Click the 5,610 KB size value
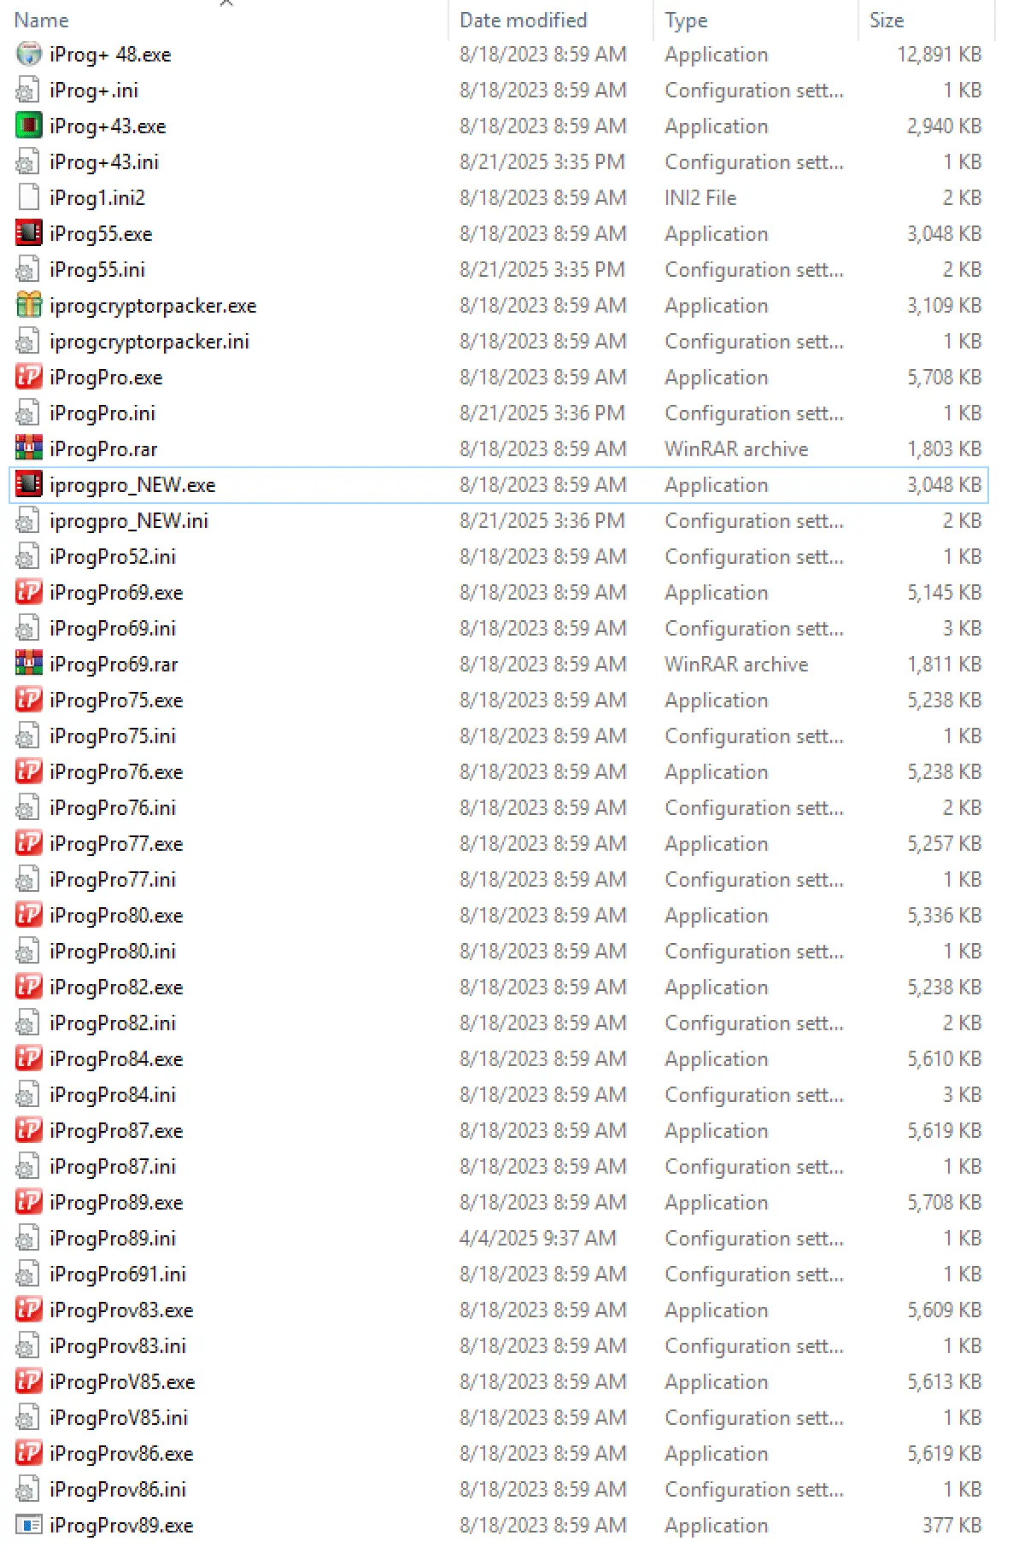This screenshot has height=1553, width=1013. 944,1059
